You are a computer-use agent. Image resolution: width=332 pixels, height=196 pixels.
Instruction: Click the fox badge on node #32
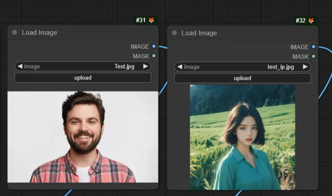tap(311, 21)
